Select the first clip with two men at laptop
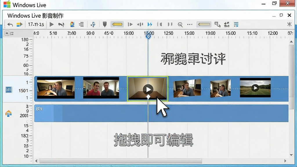This screenshot has width=297, height=167. 56,88
